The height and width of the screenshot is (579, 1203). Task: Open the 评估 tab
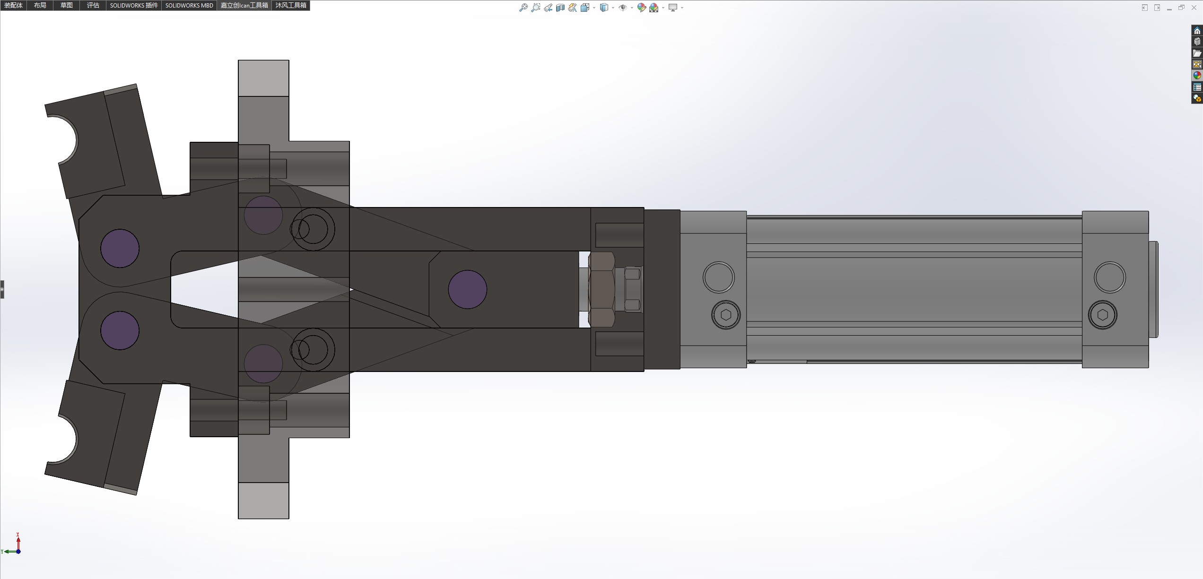93,5
